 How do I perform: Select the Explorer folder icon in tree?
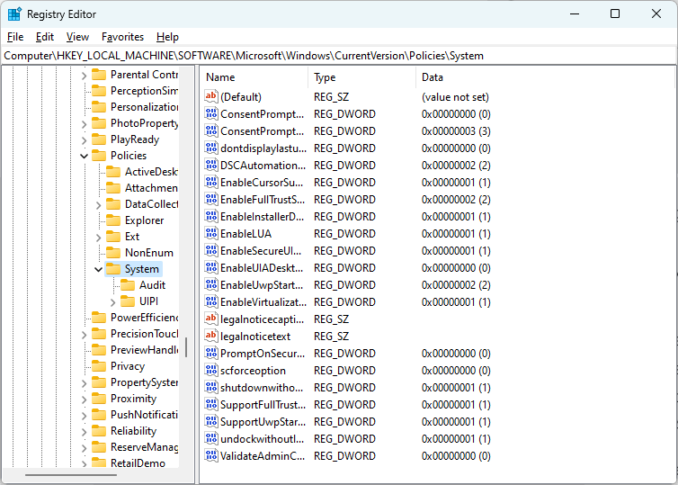(x=113, y=220)
